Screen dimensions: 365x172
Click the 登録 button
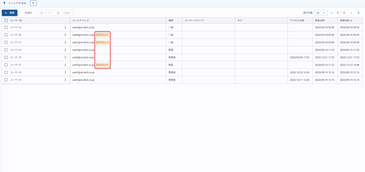(9, 13)
